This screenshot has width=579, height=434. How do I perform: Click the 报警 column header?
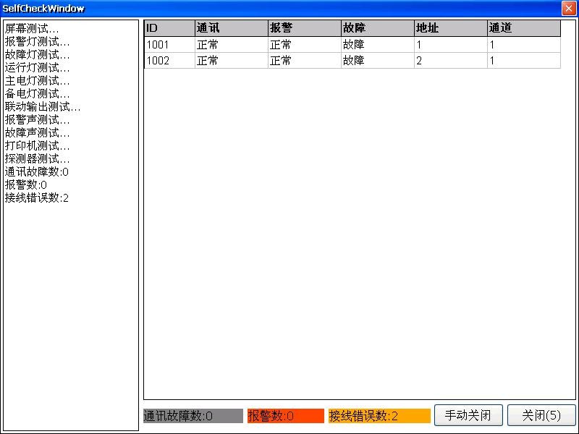tap(304, 28)
